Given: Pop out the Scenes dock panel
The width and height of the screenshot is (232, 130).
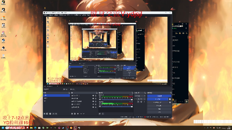Looking at the screenshot, I should pos(69,93).
